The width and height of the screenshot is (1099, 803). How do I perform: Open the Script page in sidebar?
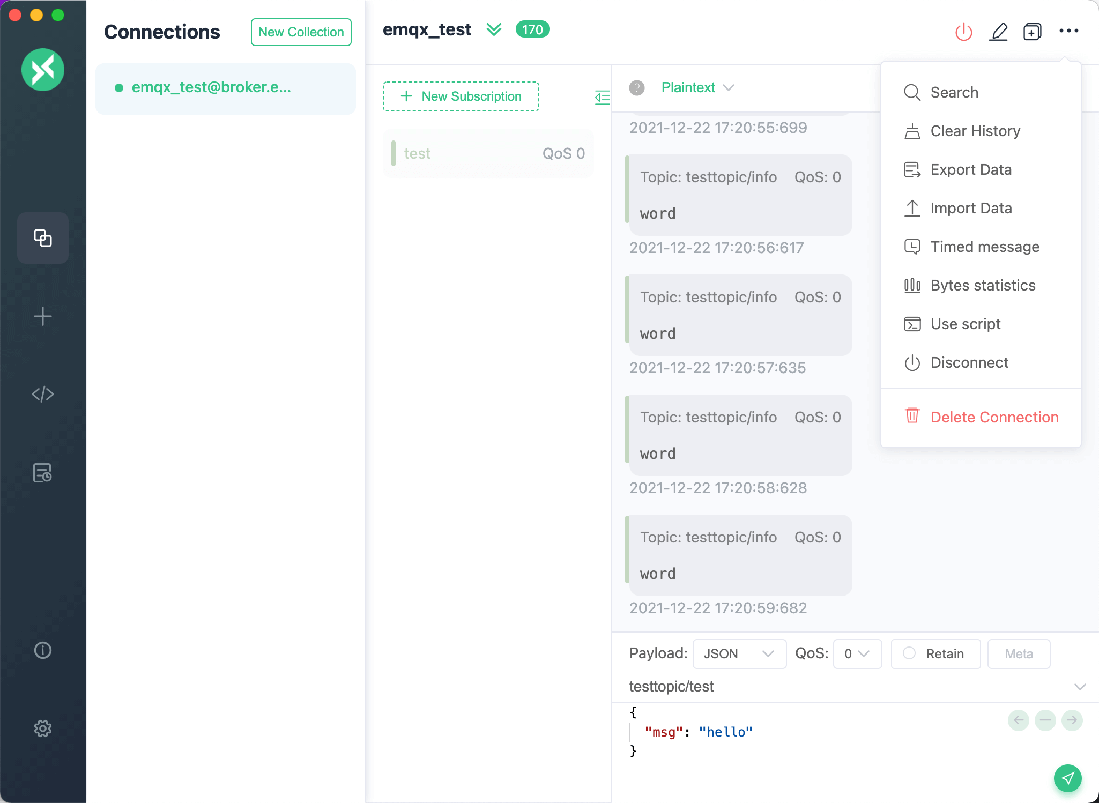tap(43, 394)
